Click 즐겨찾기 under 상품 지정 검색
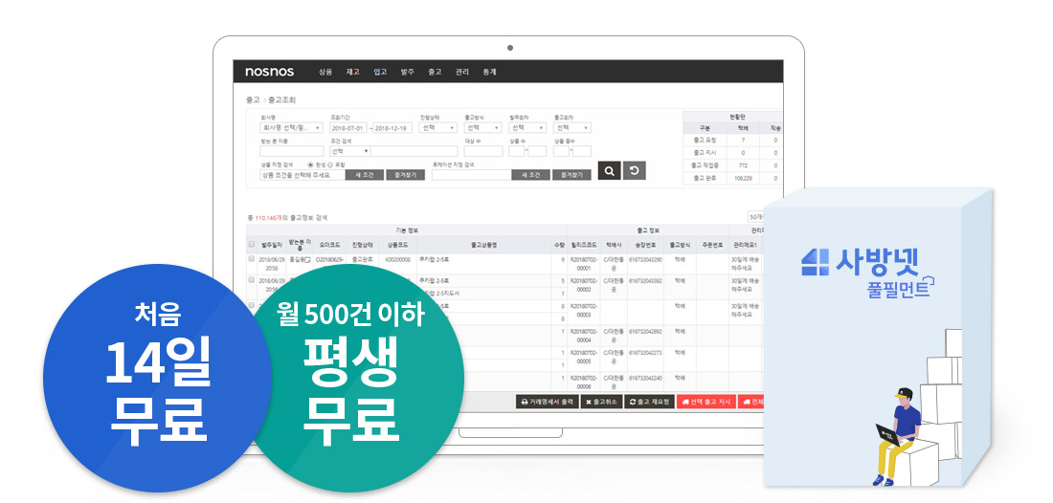Screen dimensions: 1053x503 tap(406, 174)
